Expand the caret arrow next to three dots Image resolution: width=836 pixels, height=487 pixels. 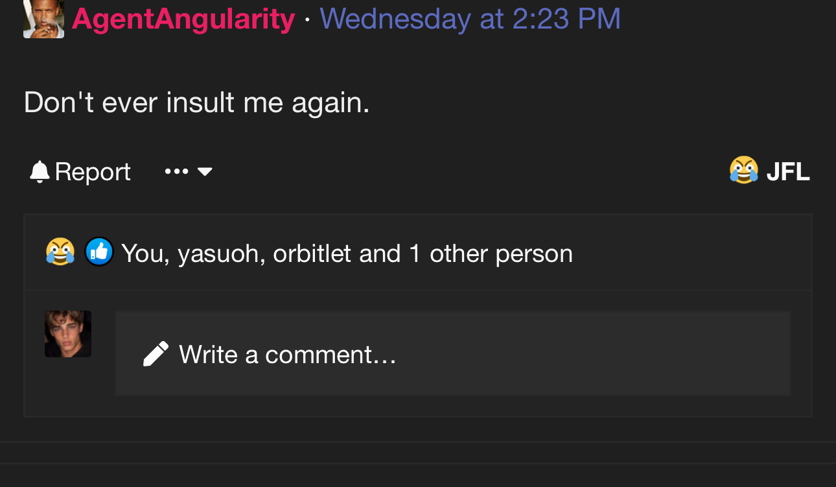pyautogui.click(x=205, y=172)
